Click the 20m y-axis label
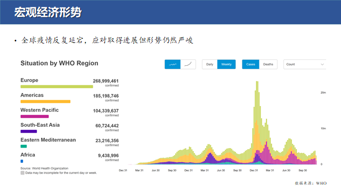Image resolution: width=341 pixels, height=191 pixels. click(323, 92)
